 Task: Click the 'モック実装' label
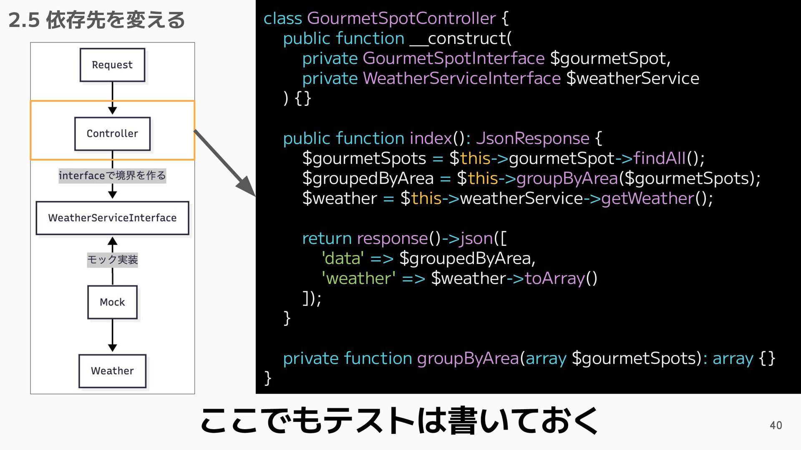point(112,260)
